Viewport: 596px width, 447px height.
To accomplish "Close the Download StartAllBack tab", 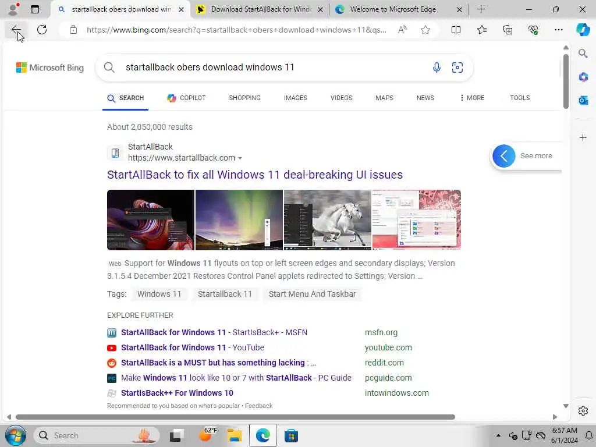I will click(321, 9).
